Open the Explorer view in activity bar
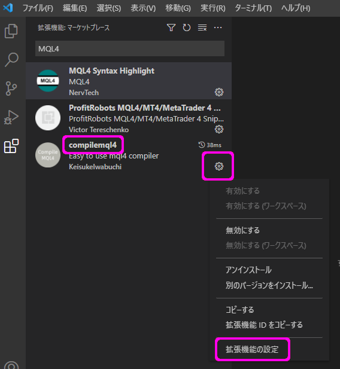Screen dimensions: 340x369 coord(11,31)
